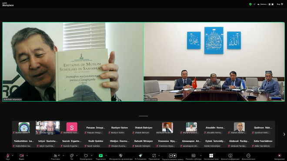This screenshot has width=287, height=161.
Task: Mute or unmute the microphone
Action: point(8,156)
